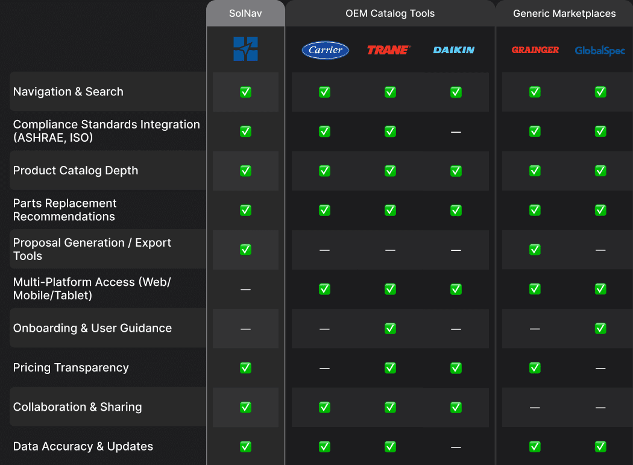
Task: Click the Pricing Transparency row label
Action: pos(71,368)
